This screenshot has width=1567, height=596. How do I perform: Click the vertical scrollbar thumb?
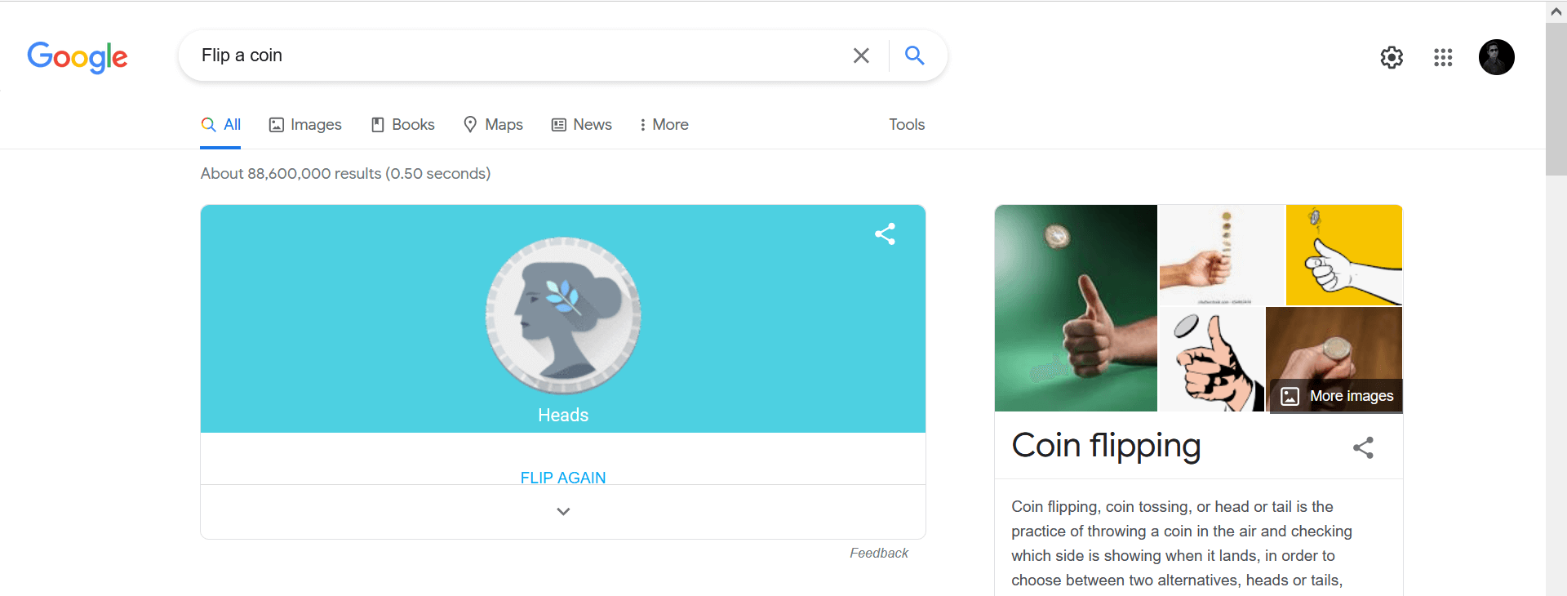pos(1556,98)
